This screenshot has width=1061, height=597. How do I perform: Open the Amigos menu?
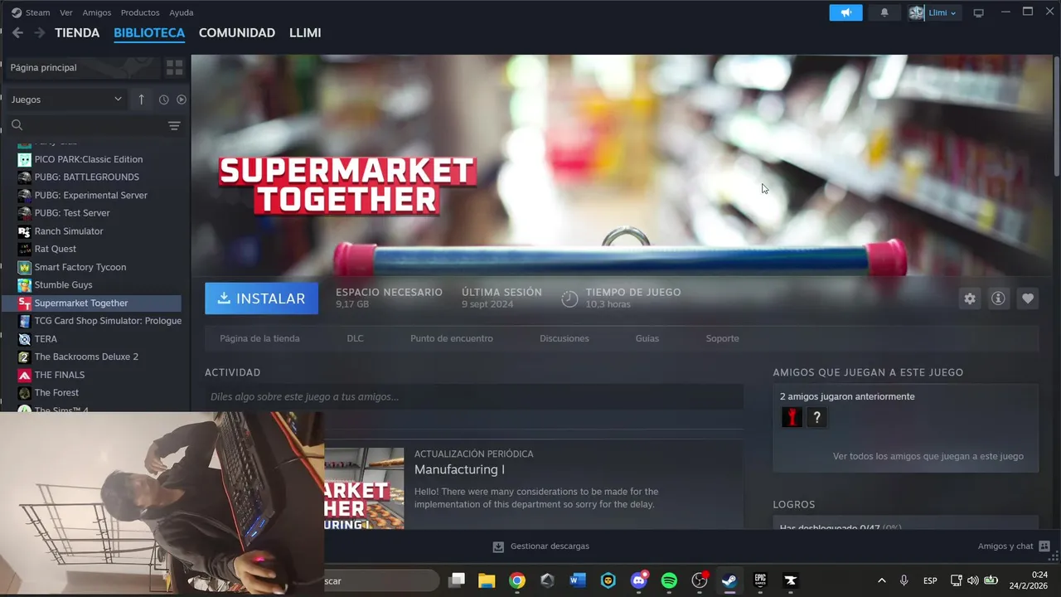[x=97, y=12]
